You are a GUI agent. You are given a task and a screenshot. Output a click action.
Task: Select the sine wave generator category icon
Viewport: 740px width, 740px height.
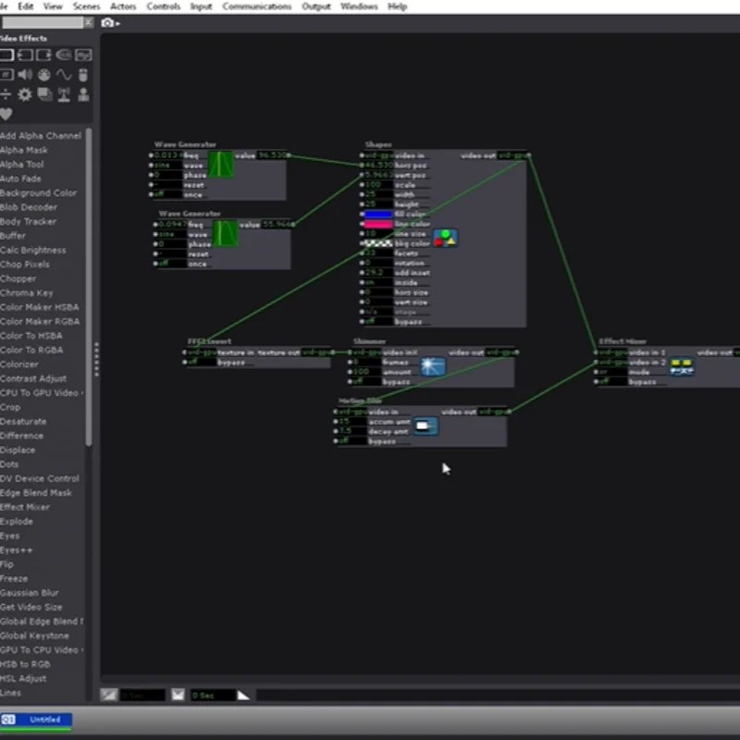coord(64,75)
